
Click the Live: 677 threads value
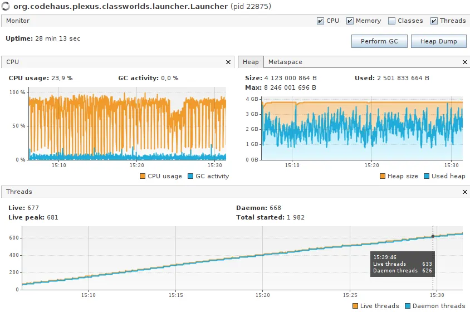point(33,208)
